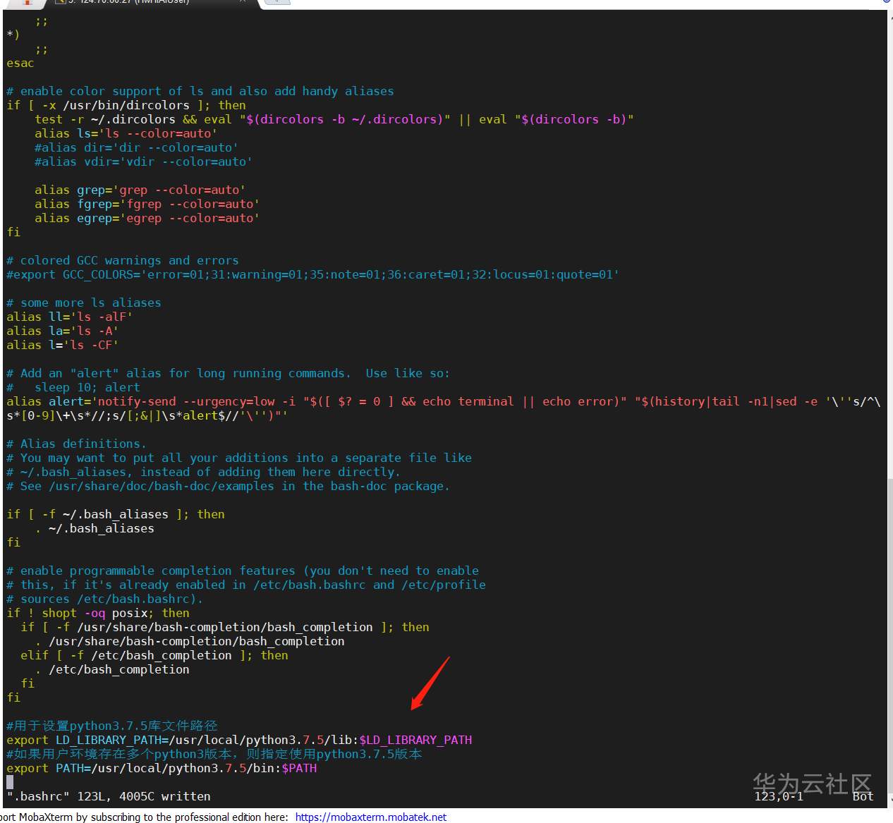Click line "alias fgrep='fgrep --color=auto'"

point(147,204)
